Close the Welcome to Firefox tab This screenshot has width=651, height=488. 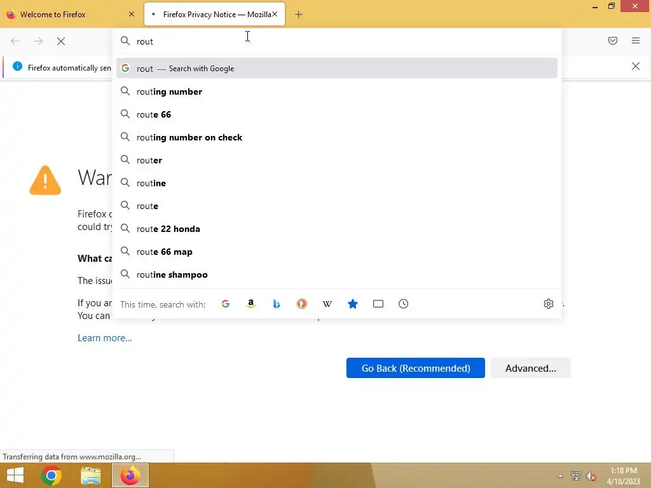click(132, 14)
